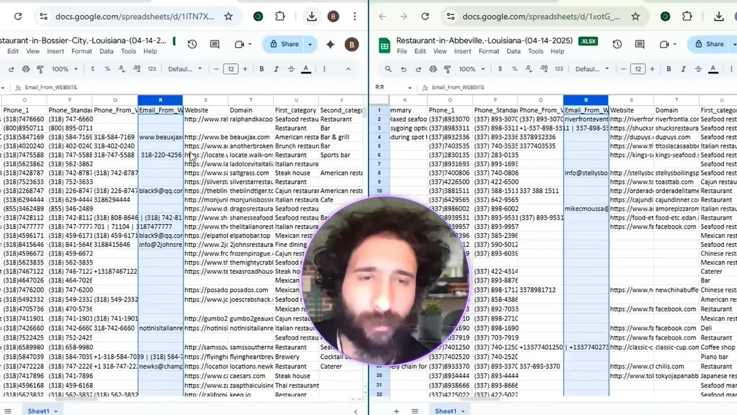
Task: View site information for Abbeville page
Action: click(x=451, y=17)
